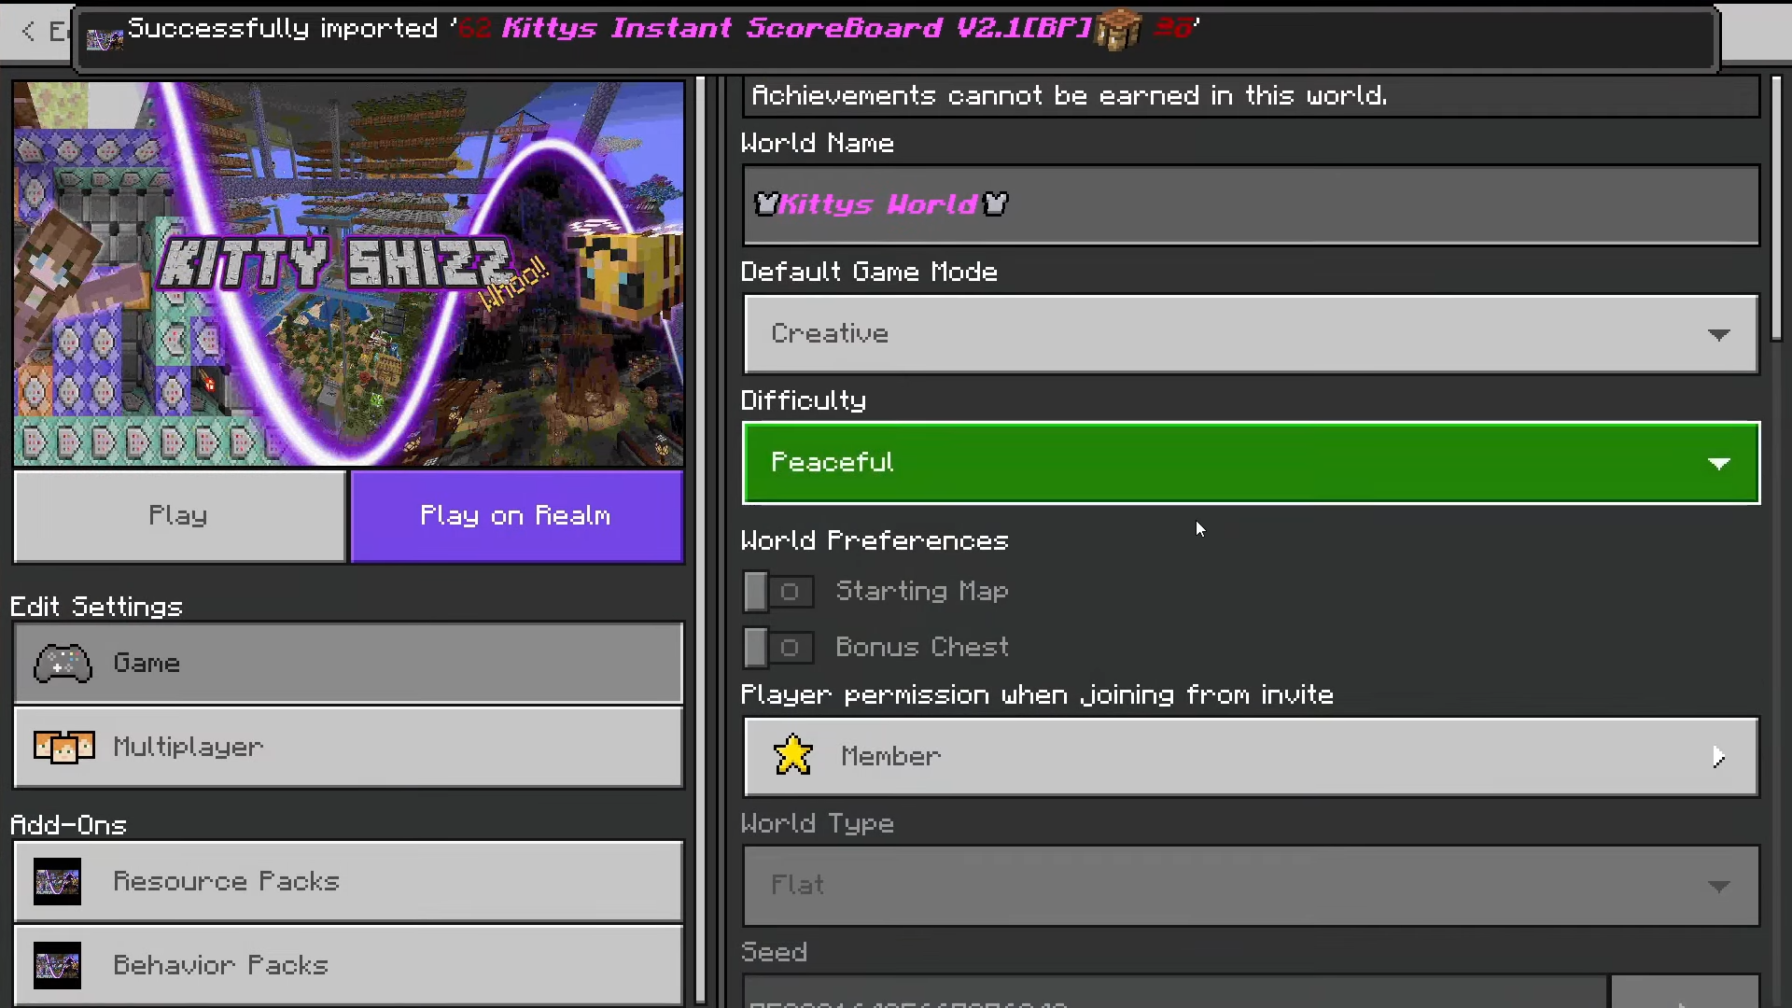Click the 'World Preferences' heading

[x=875, y=540]
